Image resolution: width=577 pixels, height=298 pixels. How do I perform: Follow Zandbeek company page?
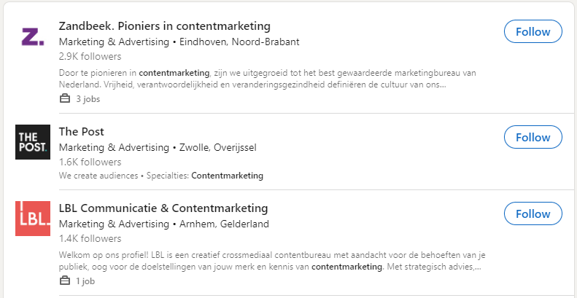tap(533, 32)
